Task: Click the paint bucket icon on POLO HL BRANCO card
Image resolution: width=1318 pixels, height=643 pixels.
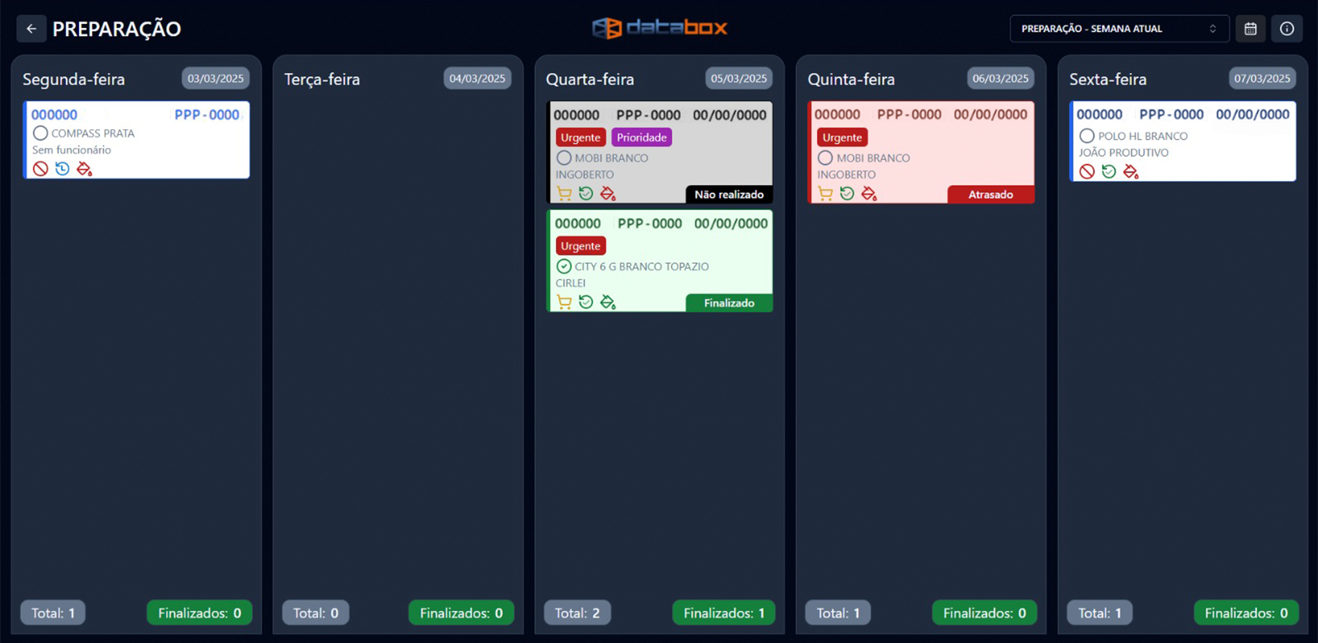Action: click(x=1131, y=172)
